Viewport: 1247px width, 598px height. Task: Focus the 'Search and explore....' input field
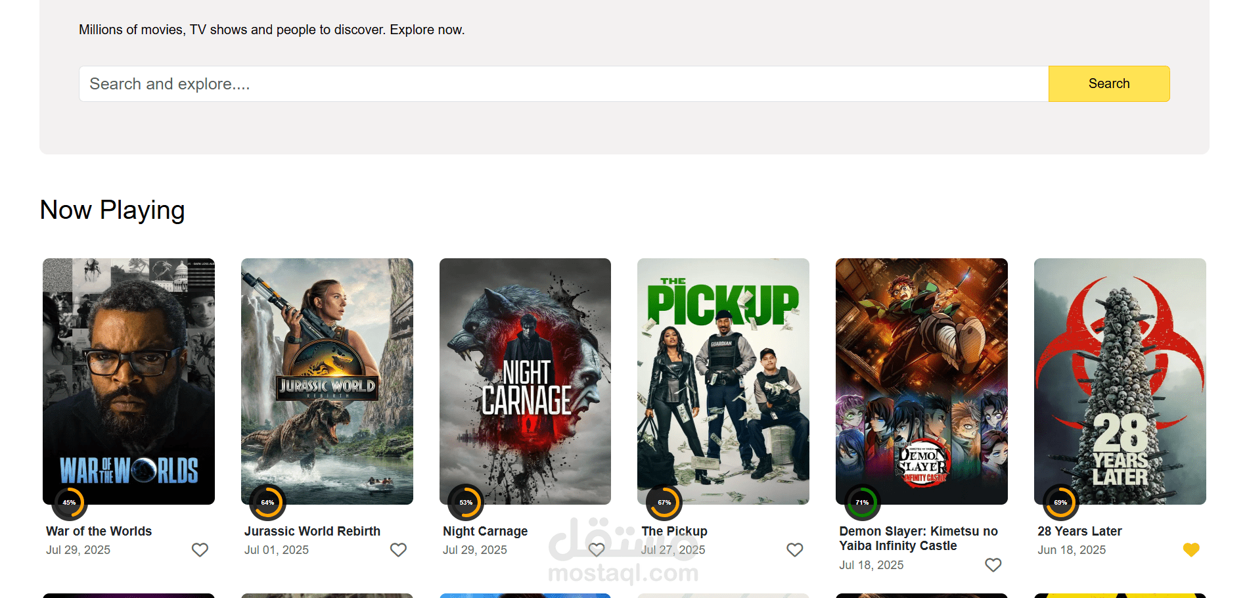[564, 83]
